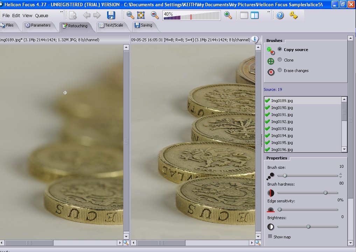This screenshot has height=252, width=356.
Task: Open help via question mark icon
Action: coord(280,15)
